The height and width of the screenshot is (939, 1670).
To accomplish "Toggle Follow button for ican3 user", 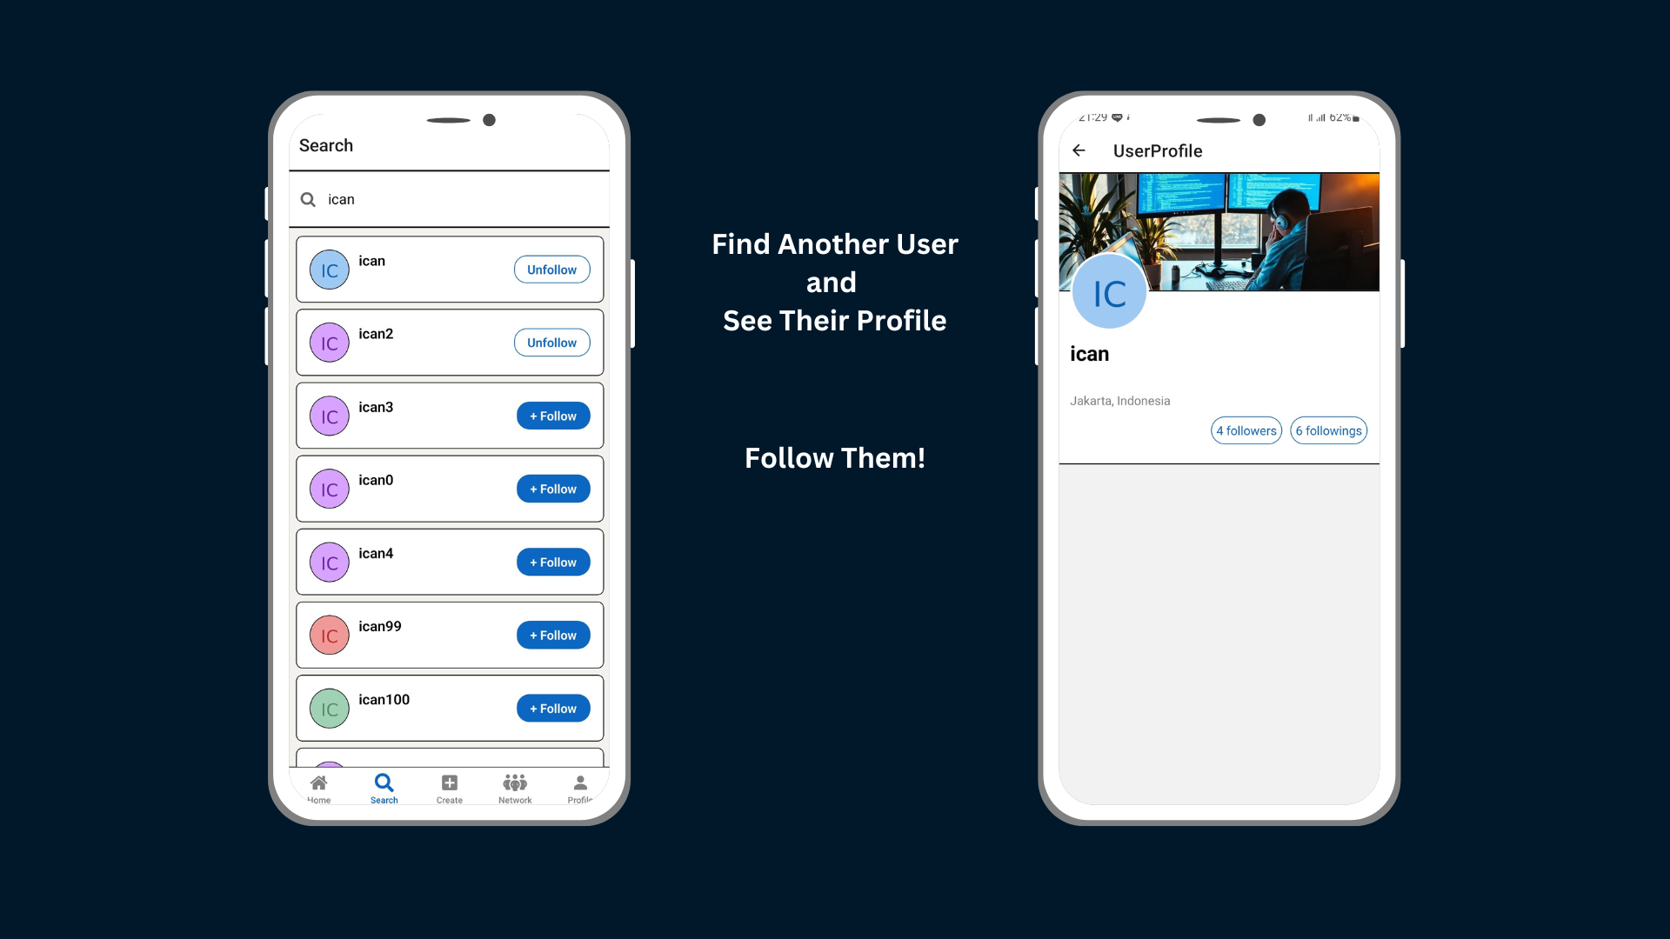I will click(553, 415).
